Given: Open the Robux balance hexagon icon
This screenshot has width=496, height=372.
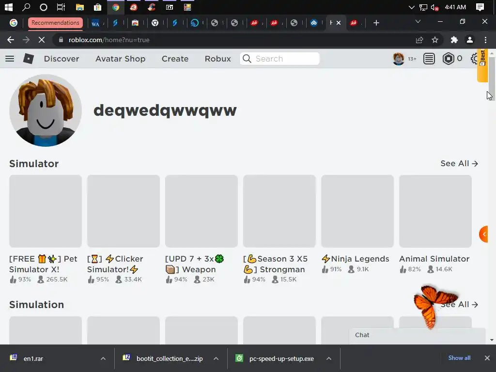Looking at the screenshot, I should click(x=448, y=59).
